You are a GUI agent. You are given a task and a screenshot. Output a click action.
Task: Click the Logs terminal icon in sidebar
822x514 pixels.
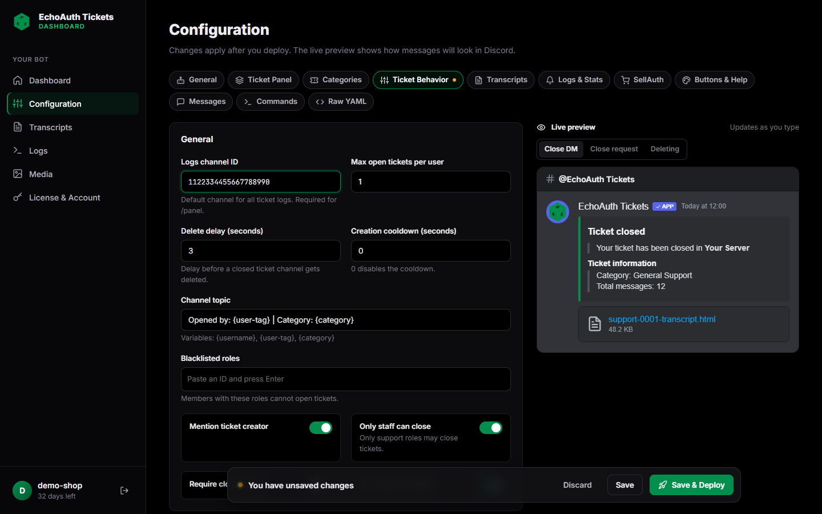tap(18, 151)
